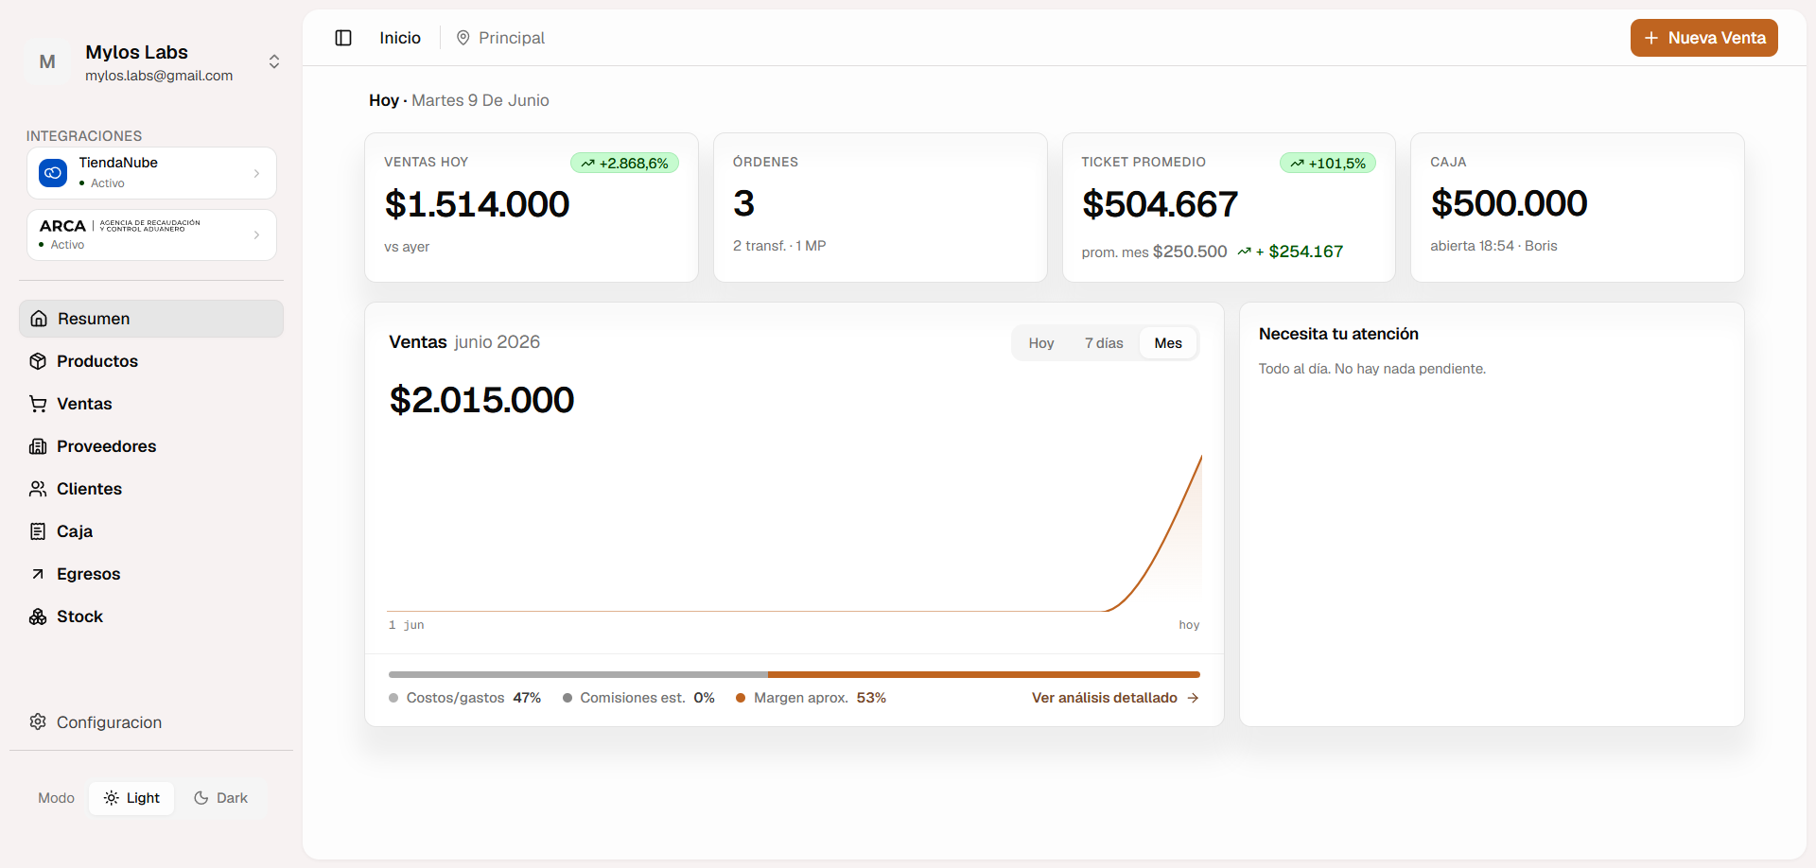Click the Ventas shopping cart icon

coord(38,404)
